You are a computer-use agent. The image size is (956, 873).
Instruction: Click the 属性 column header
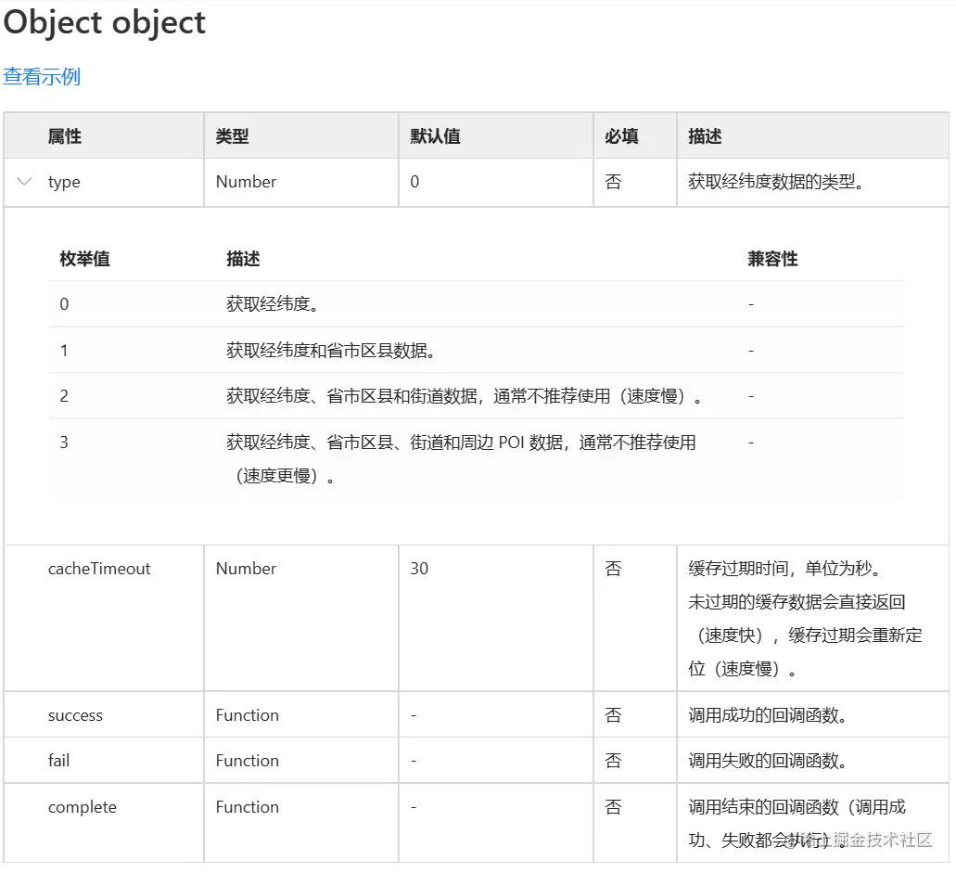65,136
